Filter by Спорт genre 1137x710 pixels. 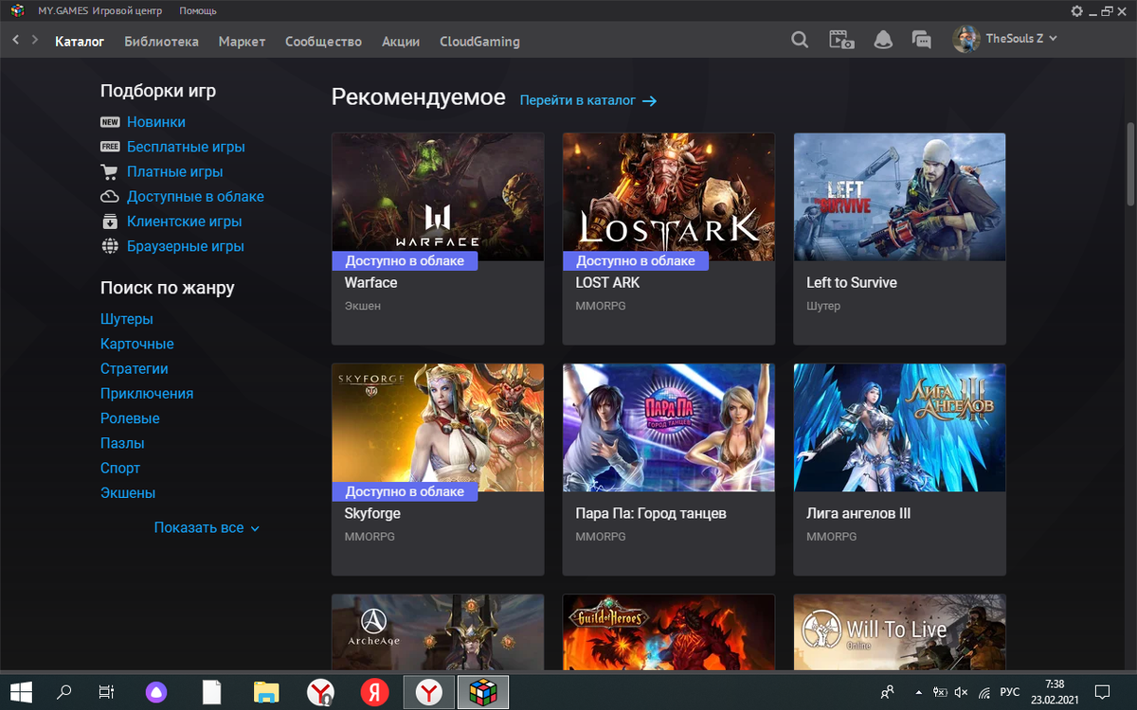[120, 468]
